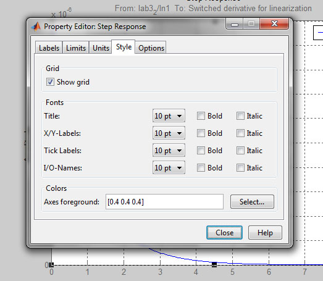Viewport: 323px width, 281px height.
Task: Open the Limits tab
Action: pos(76,48)
